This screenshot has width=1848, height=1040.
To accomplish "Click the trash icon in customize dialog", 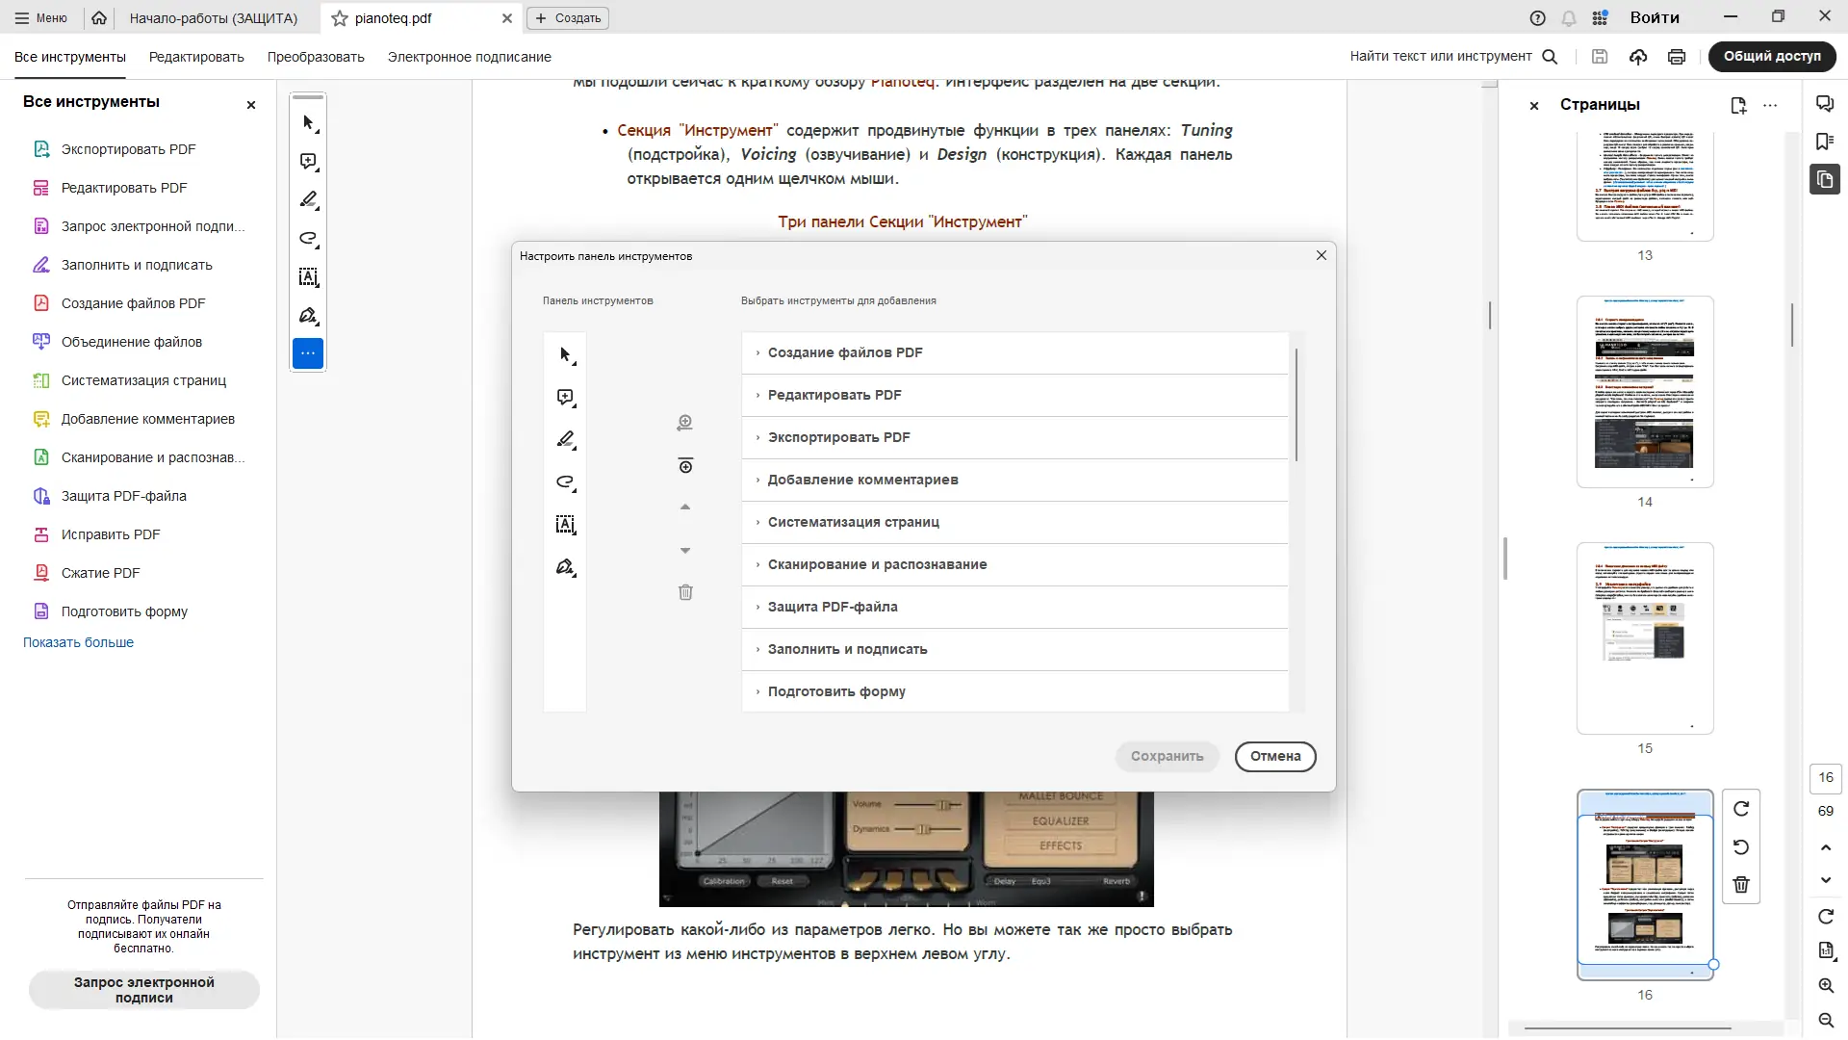I will point(685,592).
